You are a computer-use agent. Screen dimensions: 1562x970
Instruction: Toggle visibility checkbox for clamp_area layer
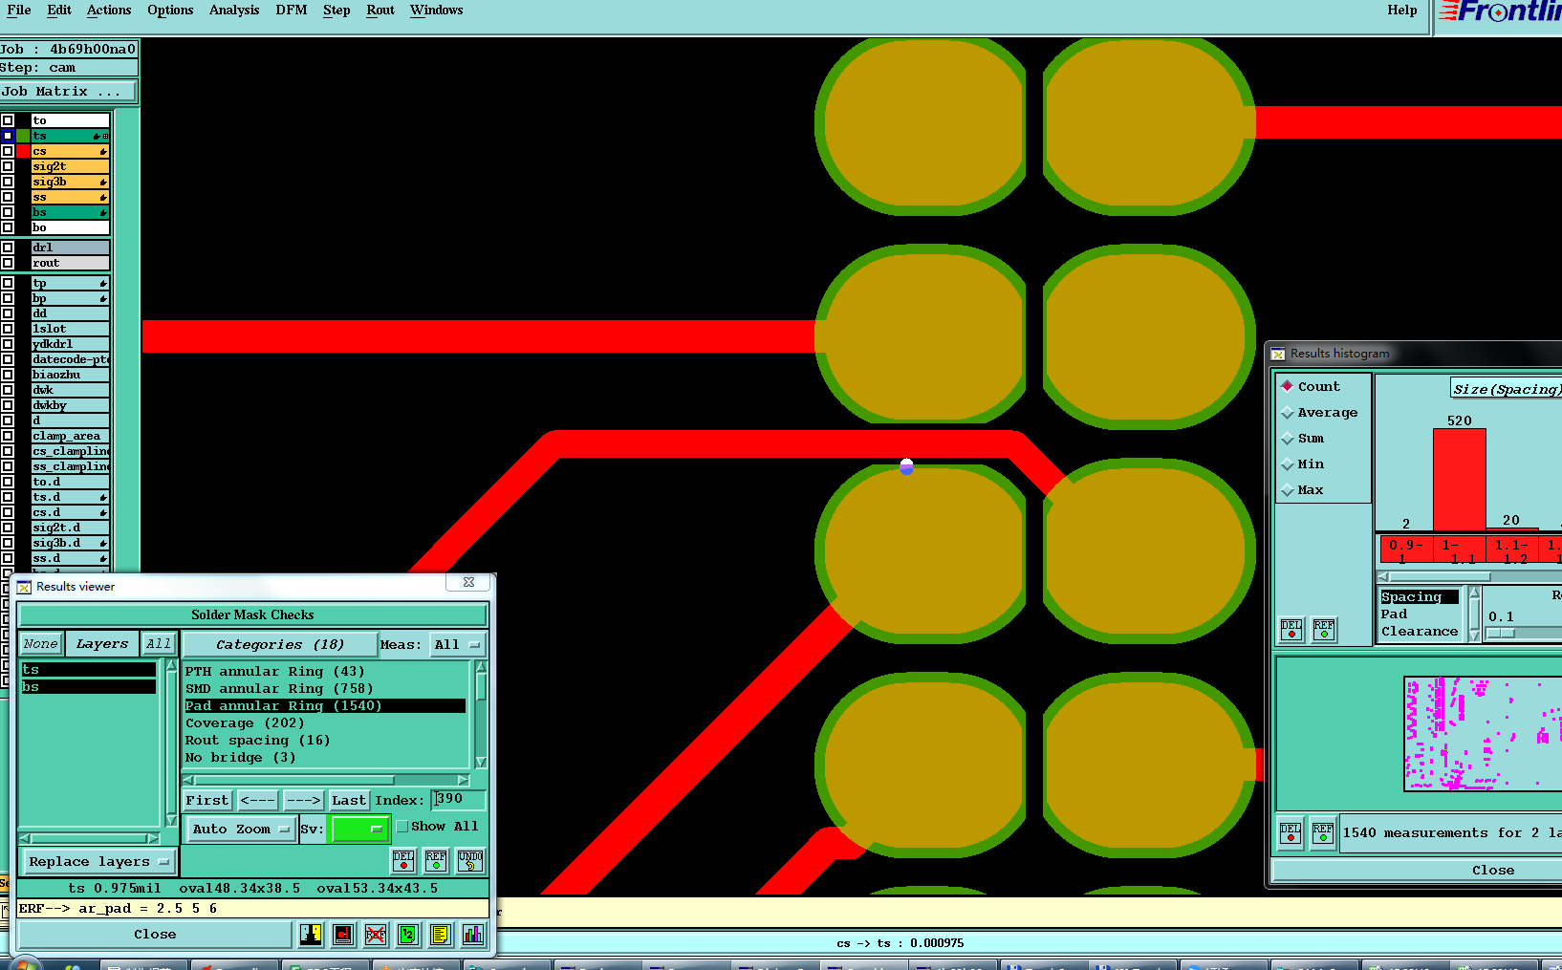[x=8, y=436]
